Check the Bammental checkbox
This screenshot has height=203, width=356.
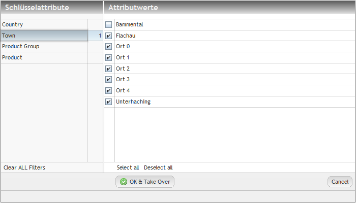click(x=109, y=24)
